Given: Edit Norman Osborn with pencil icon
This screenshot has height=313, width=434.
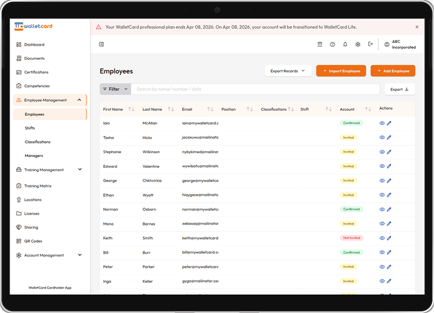Looking at the screenshot, I should coord(389,209).
